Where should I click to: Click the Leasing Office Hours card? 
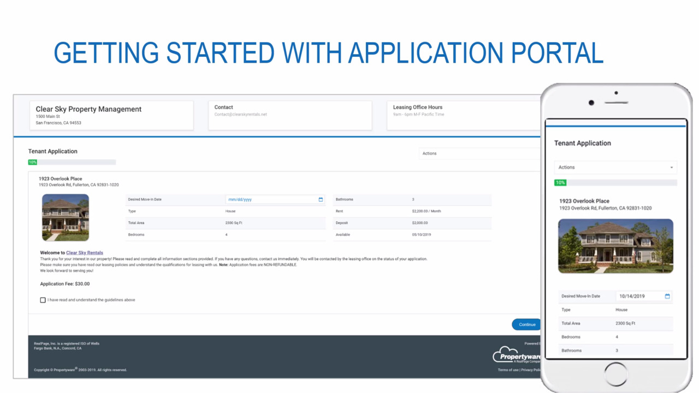pos(463,115)
